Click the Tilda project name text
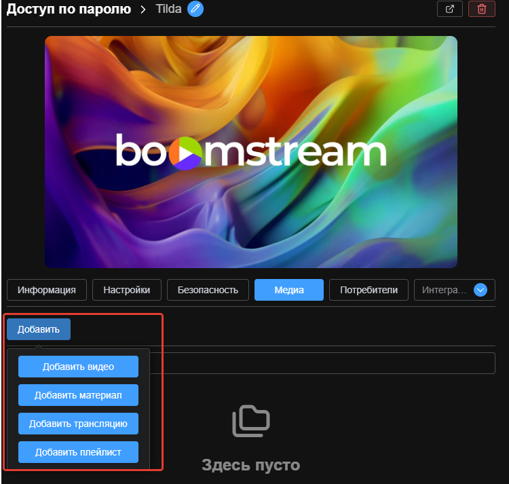The image size is (509, 484). coord(168,9)
